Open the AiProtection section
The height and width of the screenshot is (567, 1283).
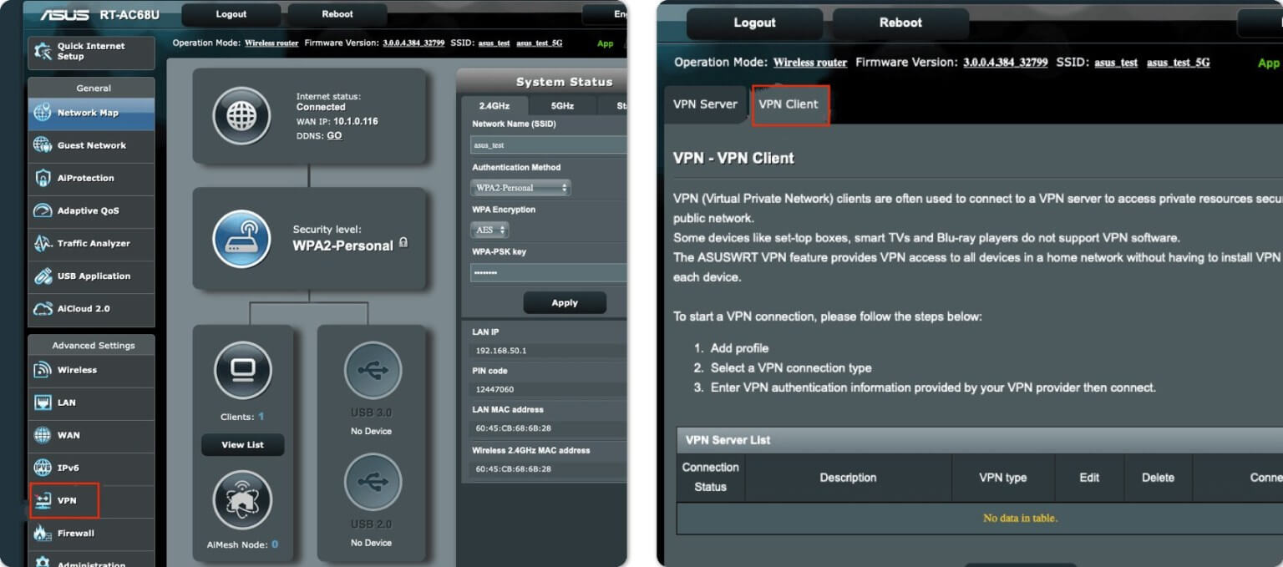92,179
